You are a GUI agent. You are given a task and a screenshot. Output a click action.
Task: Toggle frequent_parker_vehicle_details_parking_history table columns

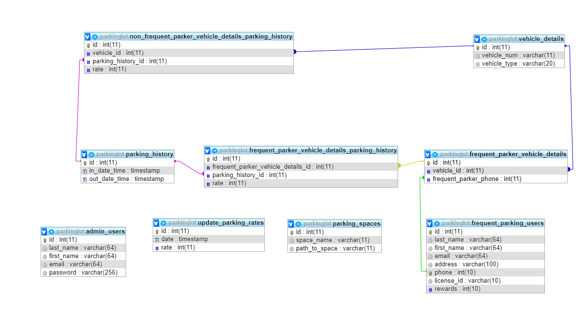208,151
